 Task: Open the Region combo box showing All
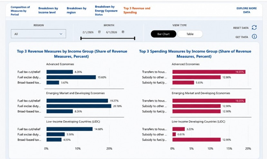(x=39, y=34)
